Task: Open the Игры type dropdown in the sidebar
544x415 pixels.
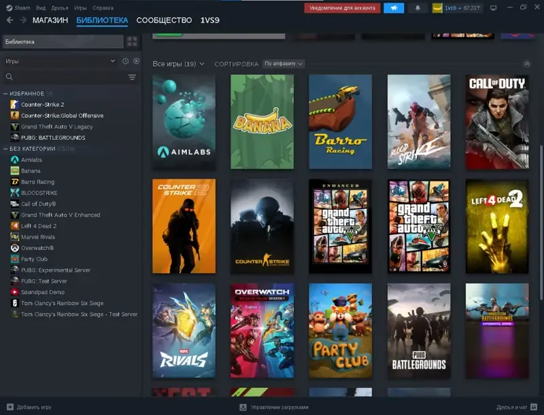Action: coord(60,61)
